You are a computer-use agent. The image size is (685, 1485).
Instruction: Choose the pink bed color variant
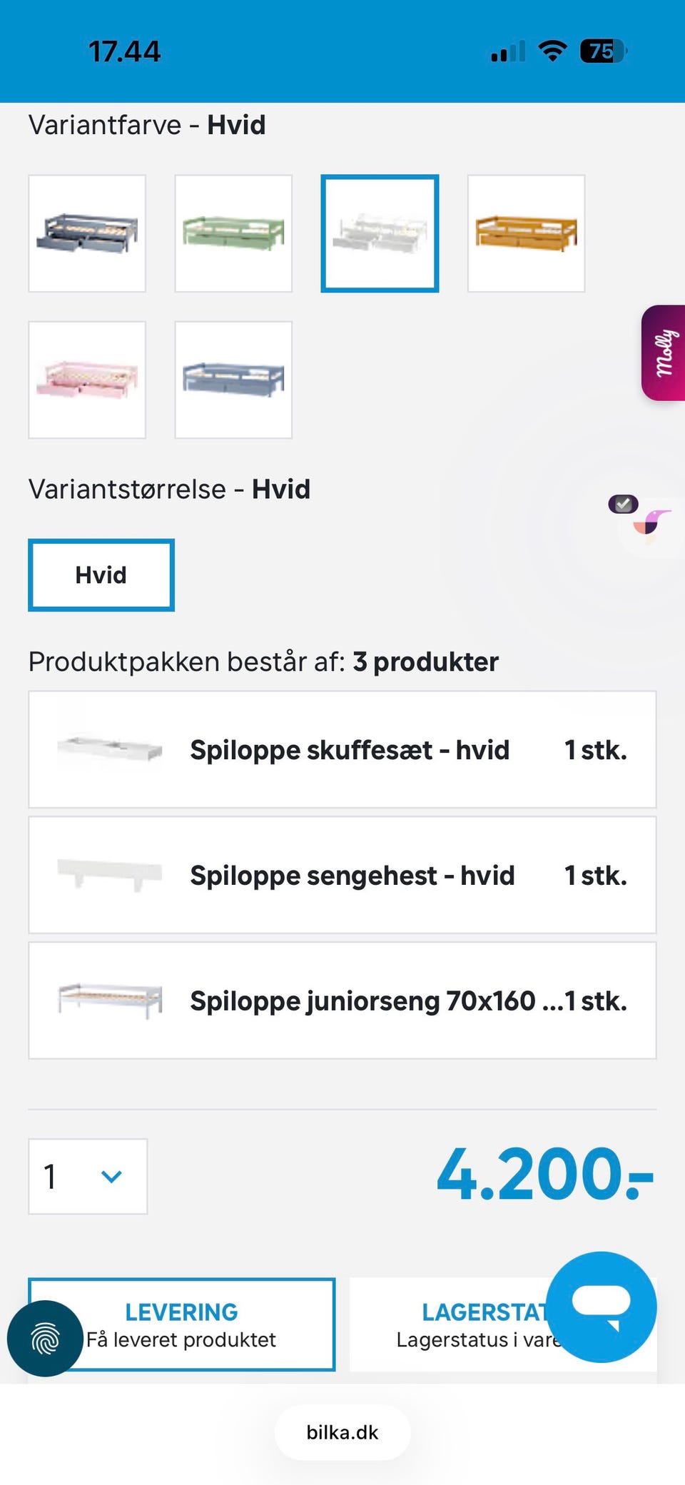[87, 380]
